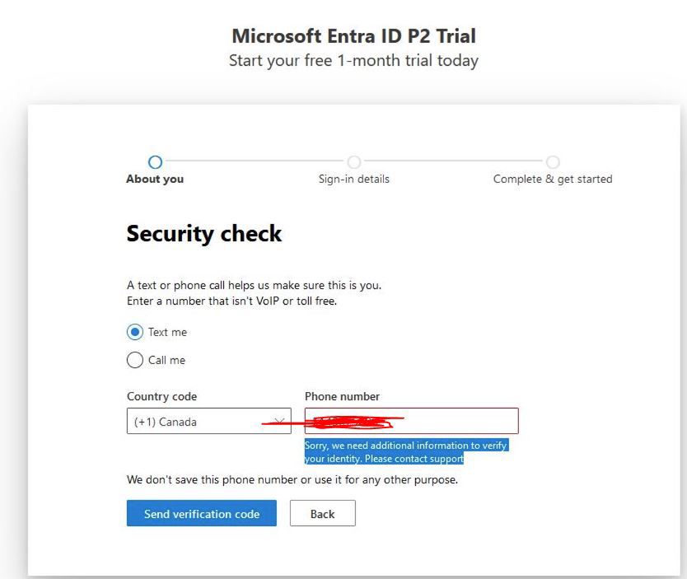This screenshot has width=687, height=579.
Task: Click the Send verification code button
Action: pos(202,513)
